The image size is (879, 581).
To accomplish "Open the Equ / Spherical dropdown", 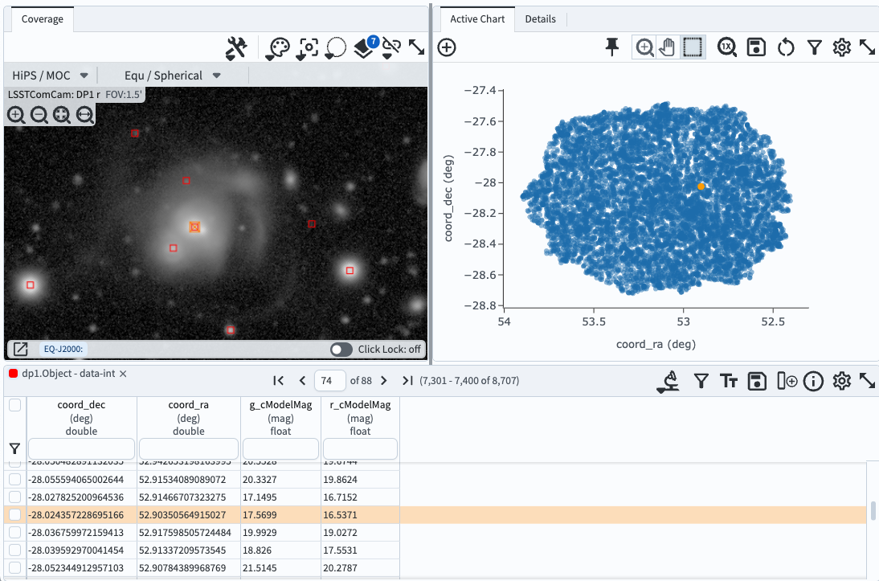I will click(172, 76).
